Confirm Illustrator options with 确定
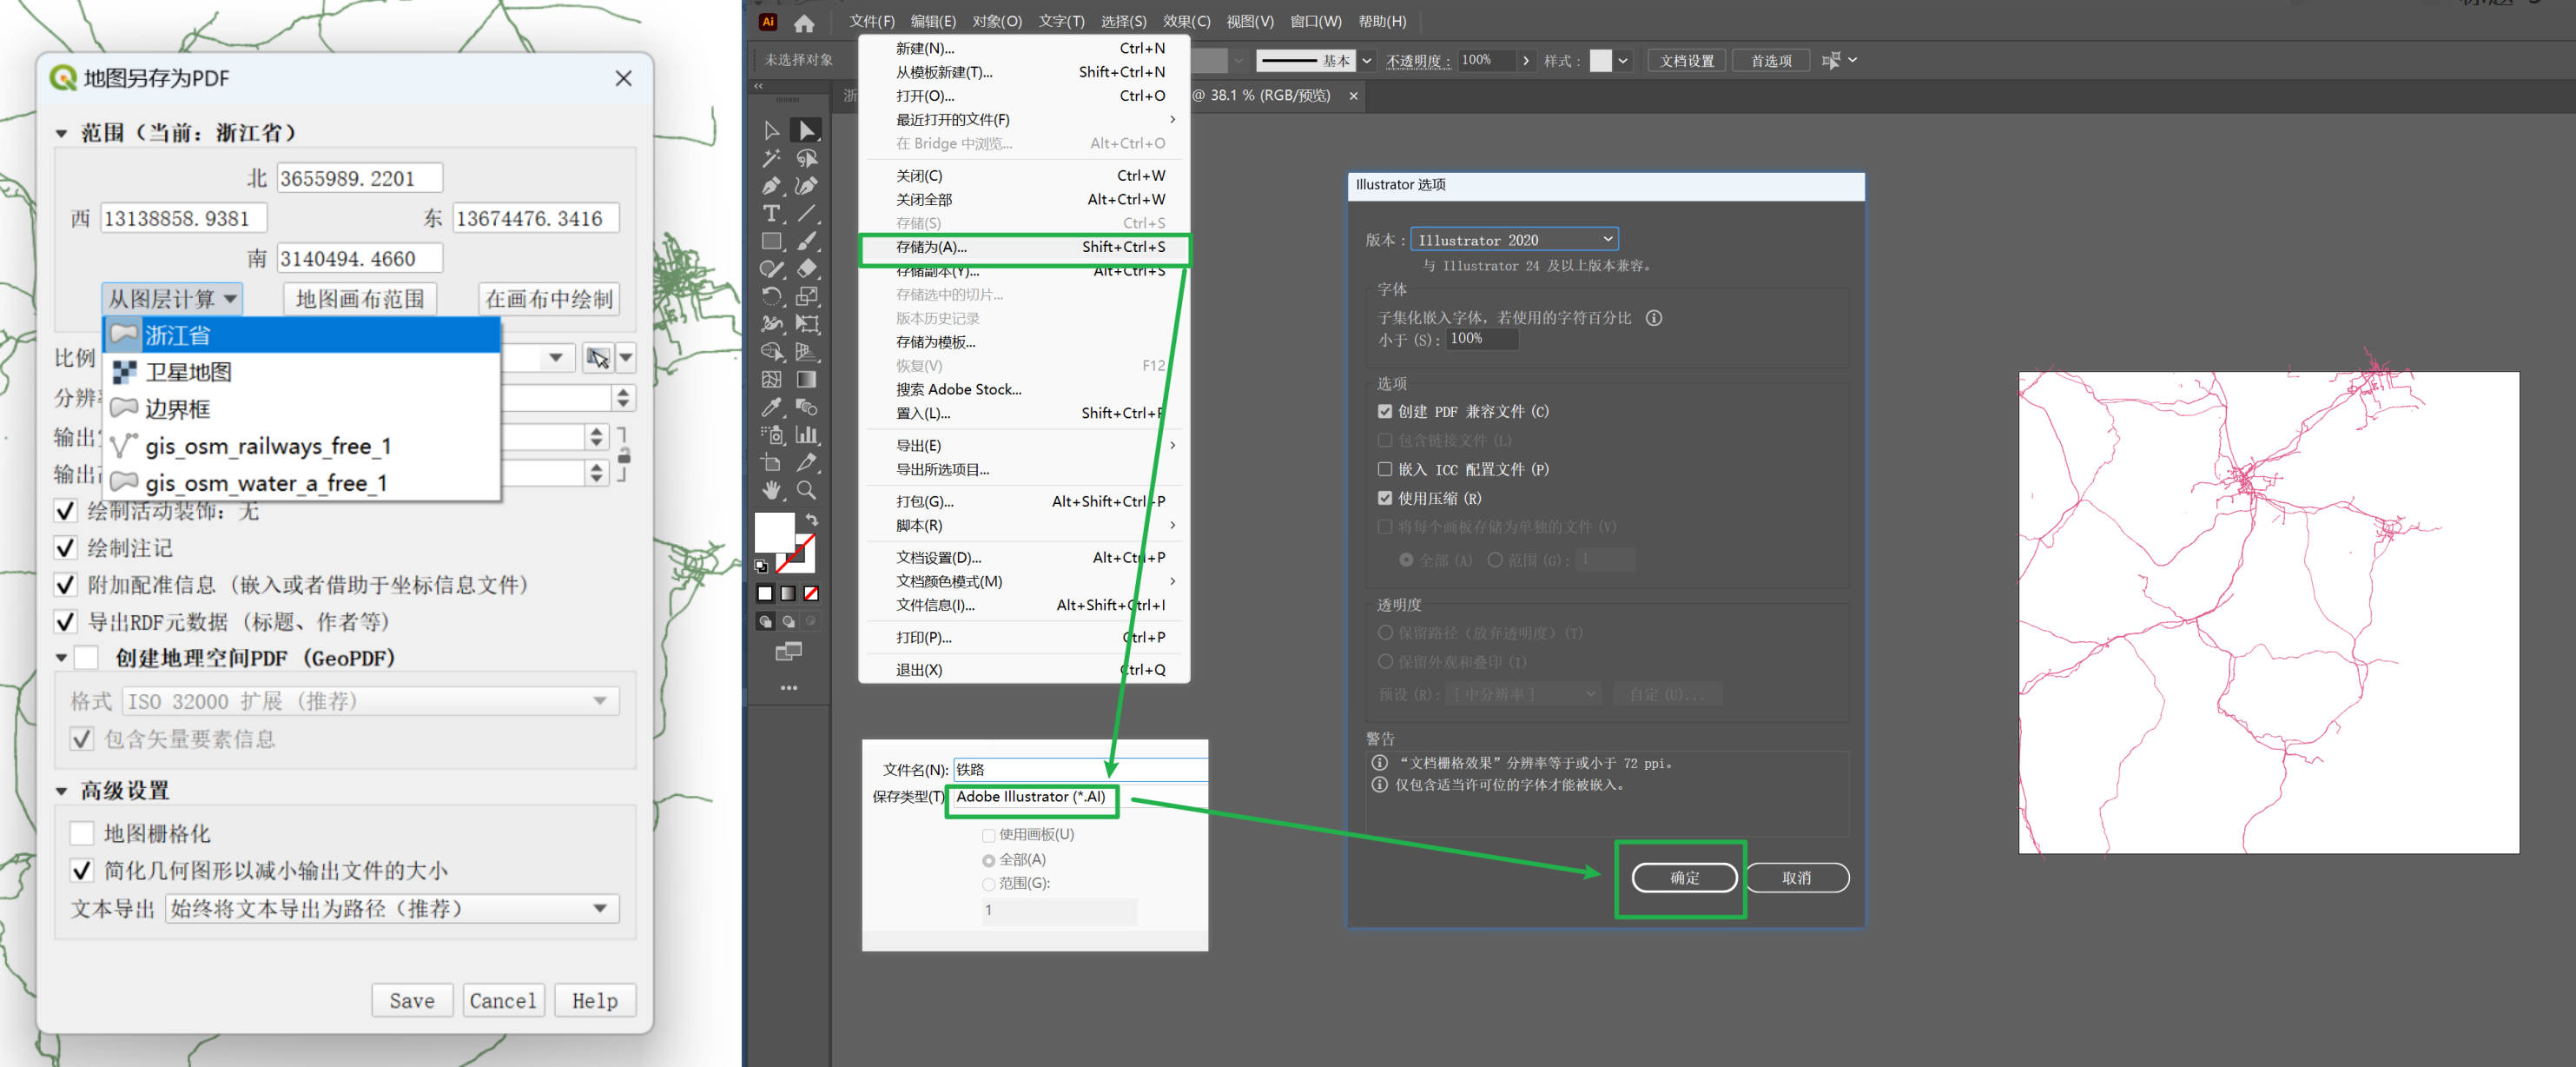The image size is (2576, 1067). (x=1683, y=877)
